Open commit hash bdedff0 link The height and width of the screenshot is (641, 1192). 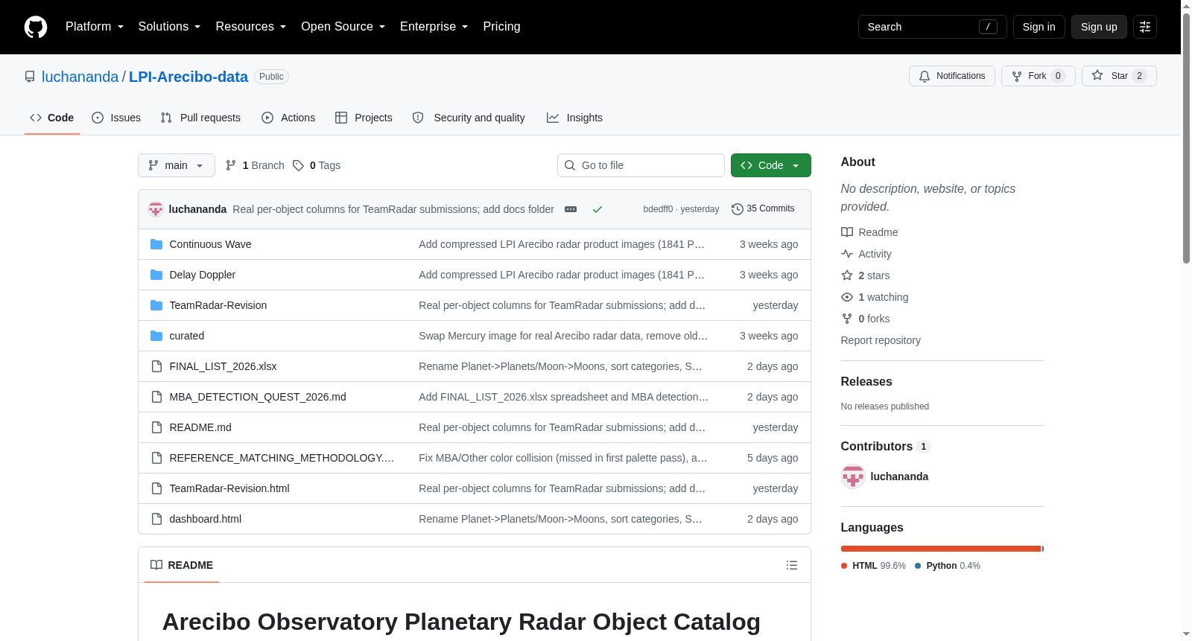(658, 209)
